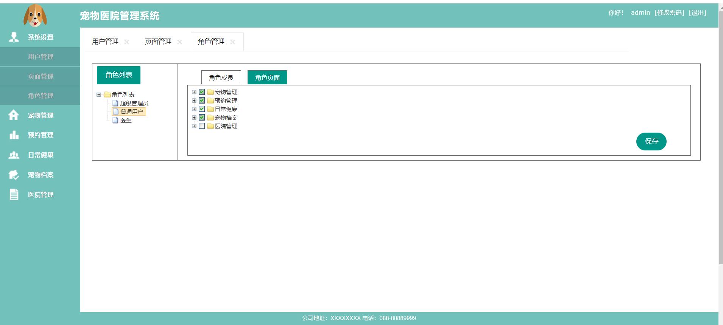Check the 医院管理 permission checkbox
Viewport: 723px width, 325px height.
(x=202, y=126)
